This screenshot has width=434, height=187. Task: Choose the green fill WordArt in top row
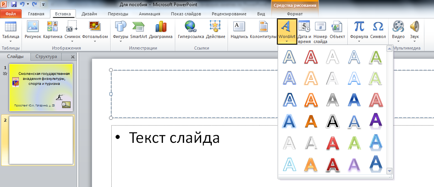(x=375, y=57)
